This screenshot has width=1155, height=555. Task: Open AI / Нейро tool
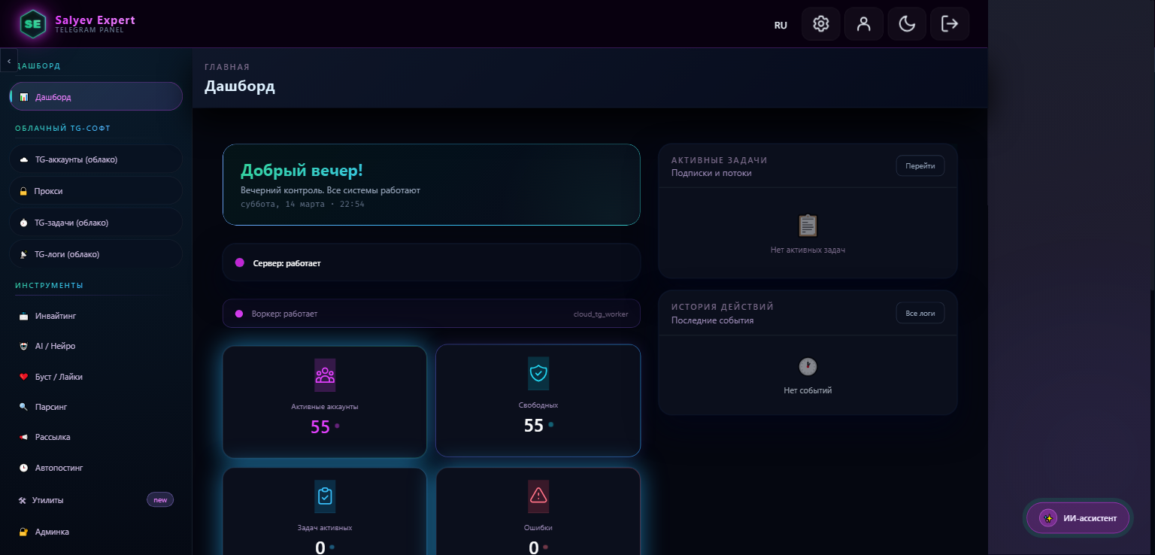pos(95,346)
